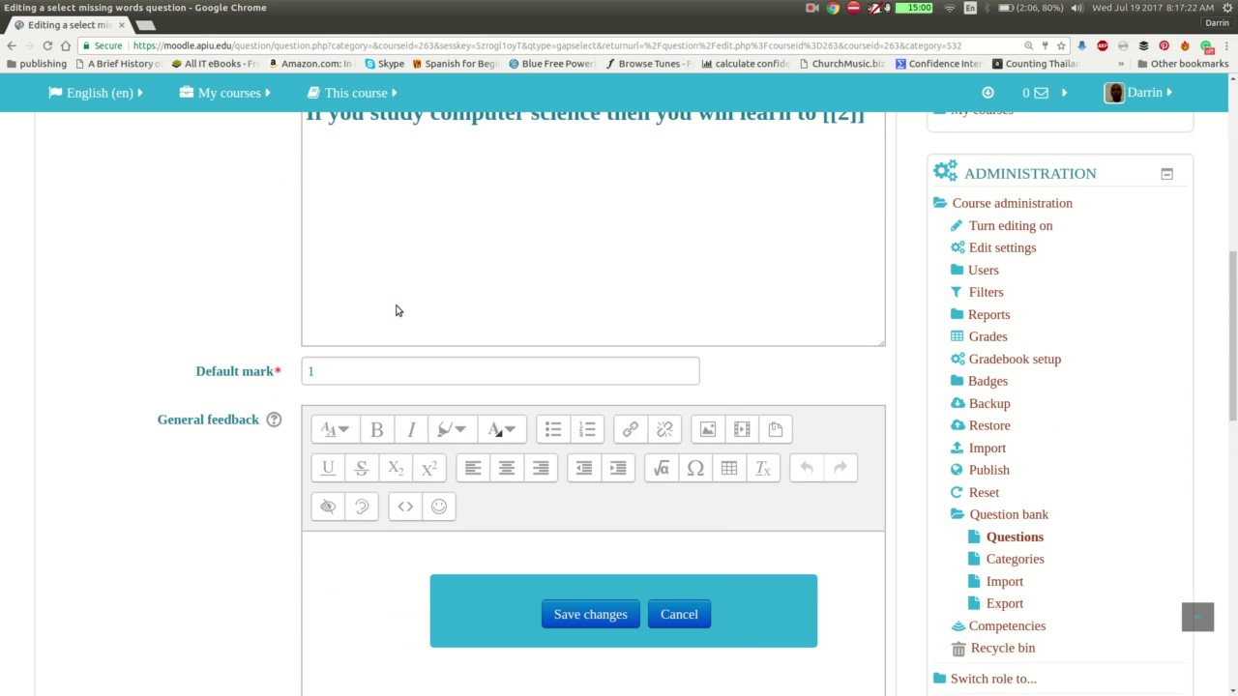The image size is (1238, 696).
Task: Open Edit settings link
Action: coord(1002,247)
